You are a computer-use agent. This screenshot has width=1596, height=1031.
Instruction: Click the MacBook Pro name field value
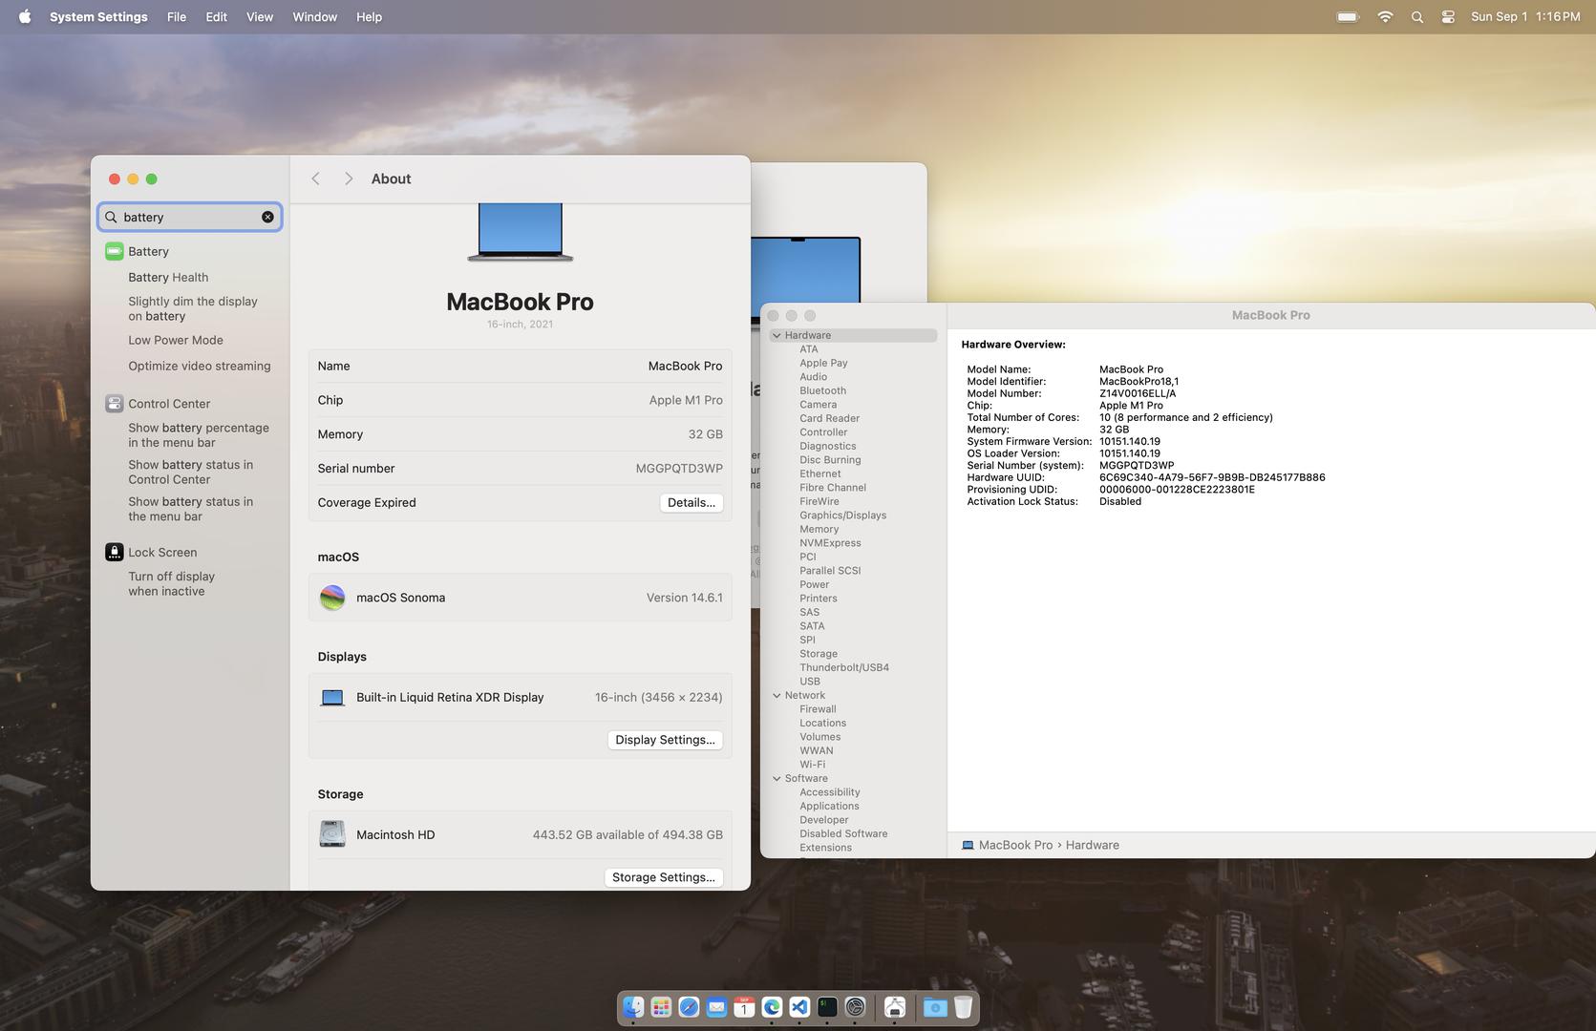685,366
